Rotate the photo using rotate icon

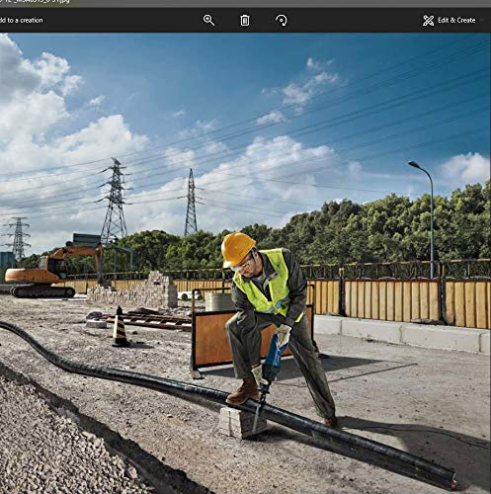pyautogui.click(x=282, y=21)
